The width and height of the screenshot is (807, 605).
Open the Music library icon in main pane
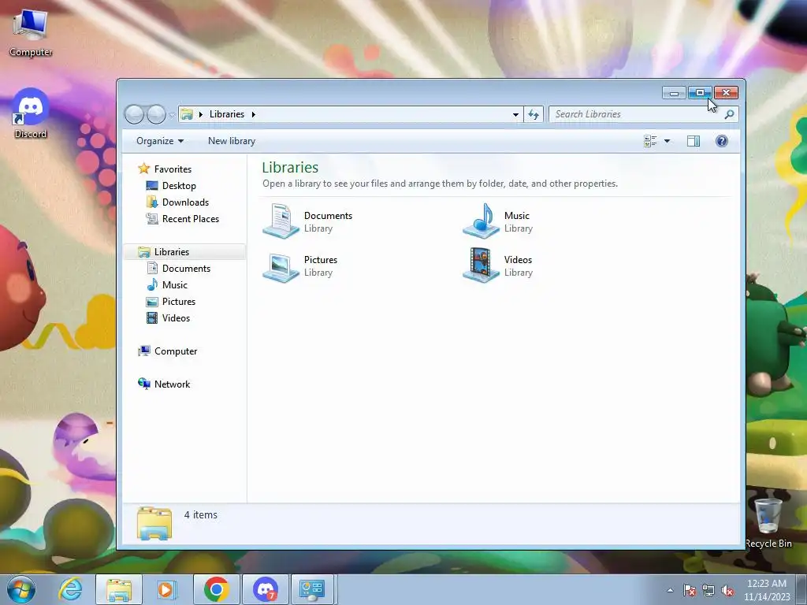pos(481,221)
